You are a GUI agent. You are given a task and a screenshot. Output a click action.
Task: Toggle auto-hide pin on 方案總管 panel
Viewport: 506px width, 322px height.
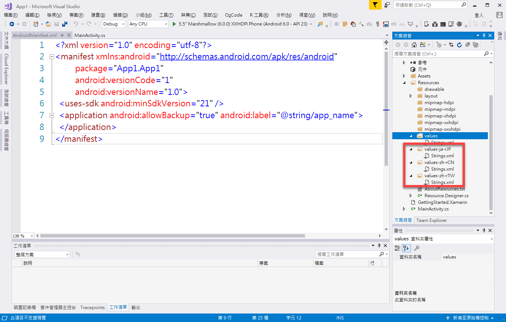click(x=484, y=35)
